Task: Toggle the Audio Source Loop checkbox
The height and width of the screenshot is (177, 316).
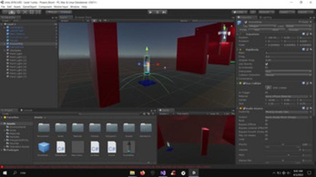Action: 266,139
